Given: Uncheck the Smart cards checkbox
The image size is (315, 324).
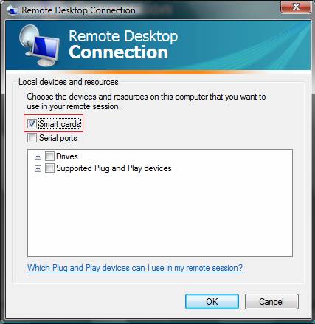Looking at the screenshot, I should [32, 124].
